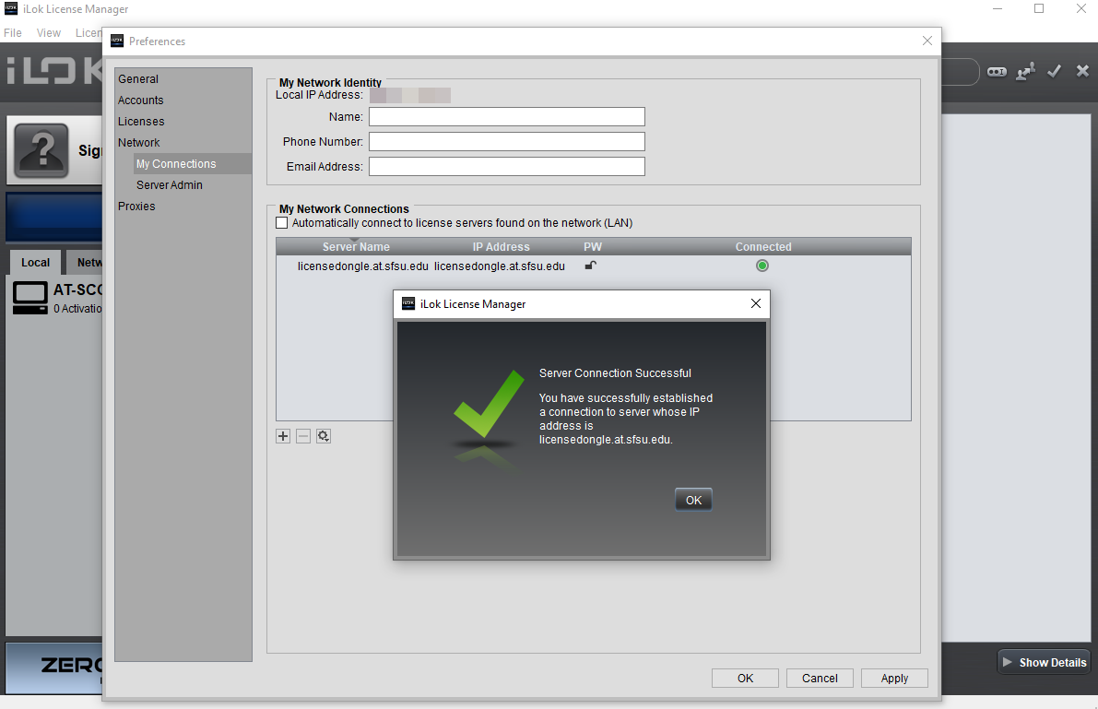Close the iLok License Manager success popup
The height and width of the screenshot is (709, 1098).
point(756,303)
